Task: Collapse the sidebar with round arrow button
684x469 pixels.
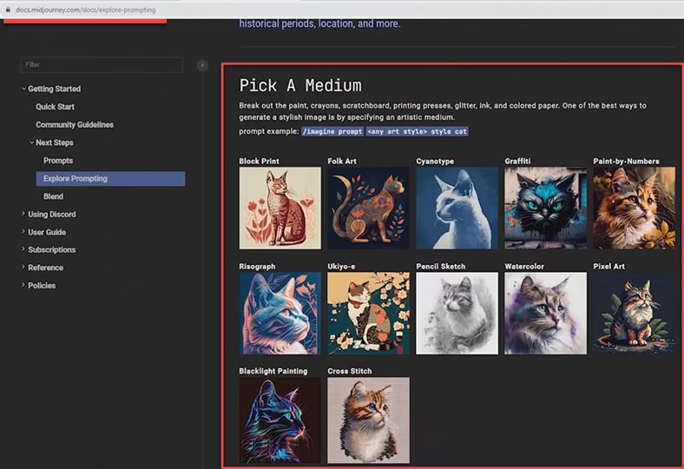Action: [202, 65]
